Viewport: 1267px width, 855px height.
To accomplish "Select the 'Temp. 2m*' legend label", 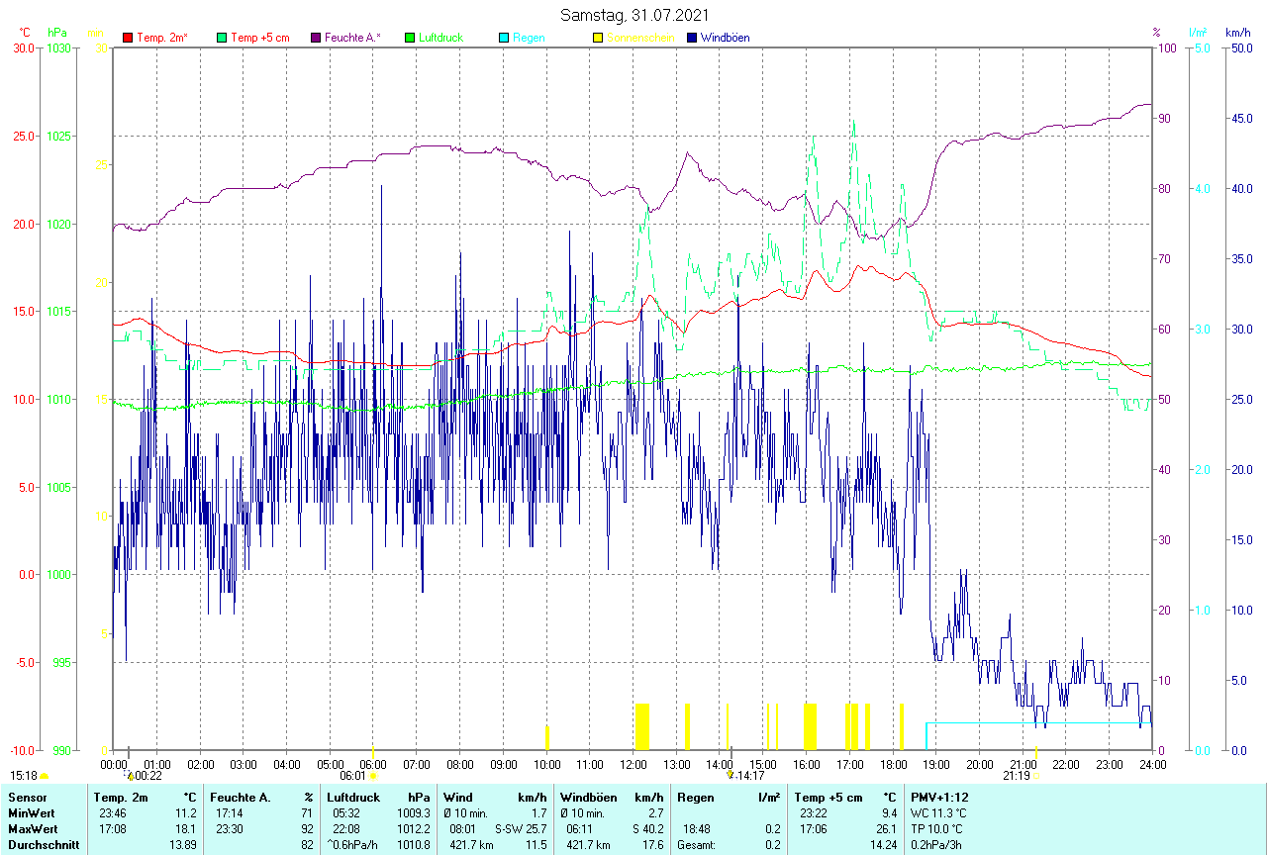I will (x=162, y=38).
